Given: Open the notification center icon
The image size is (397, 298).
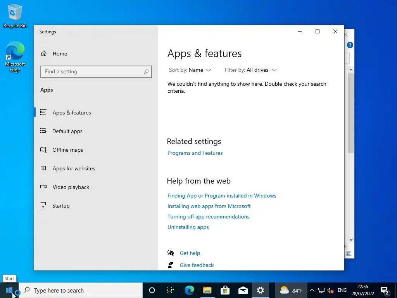Looking at the screenshot, I should [385, 290].
